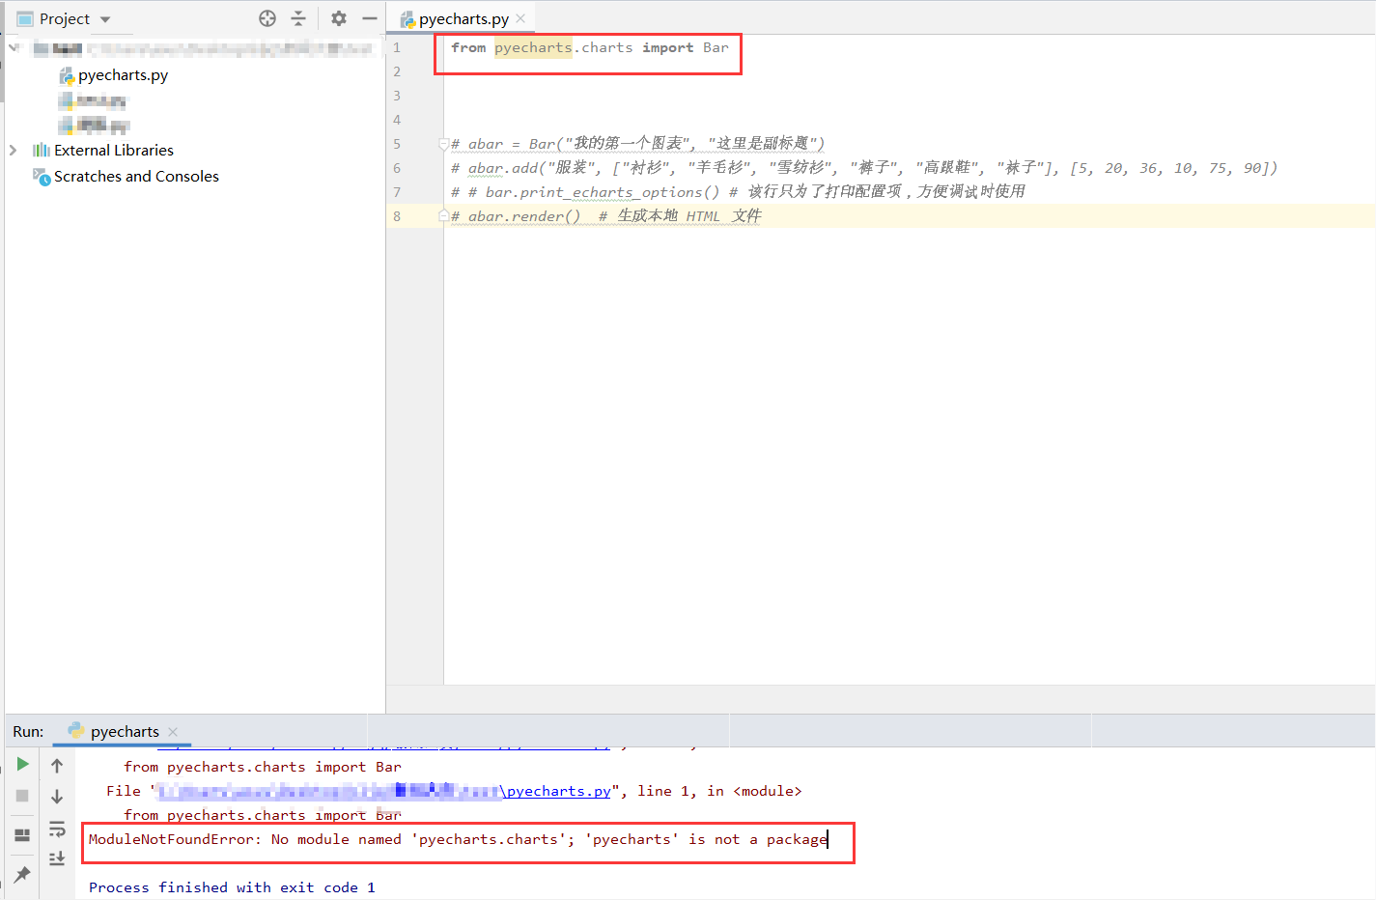The image size is (1376, 900).
Task: Navigate down the stack trace
Action: tap(57, 795)
